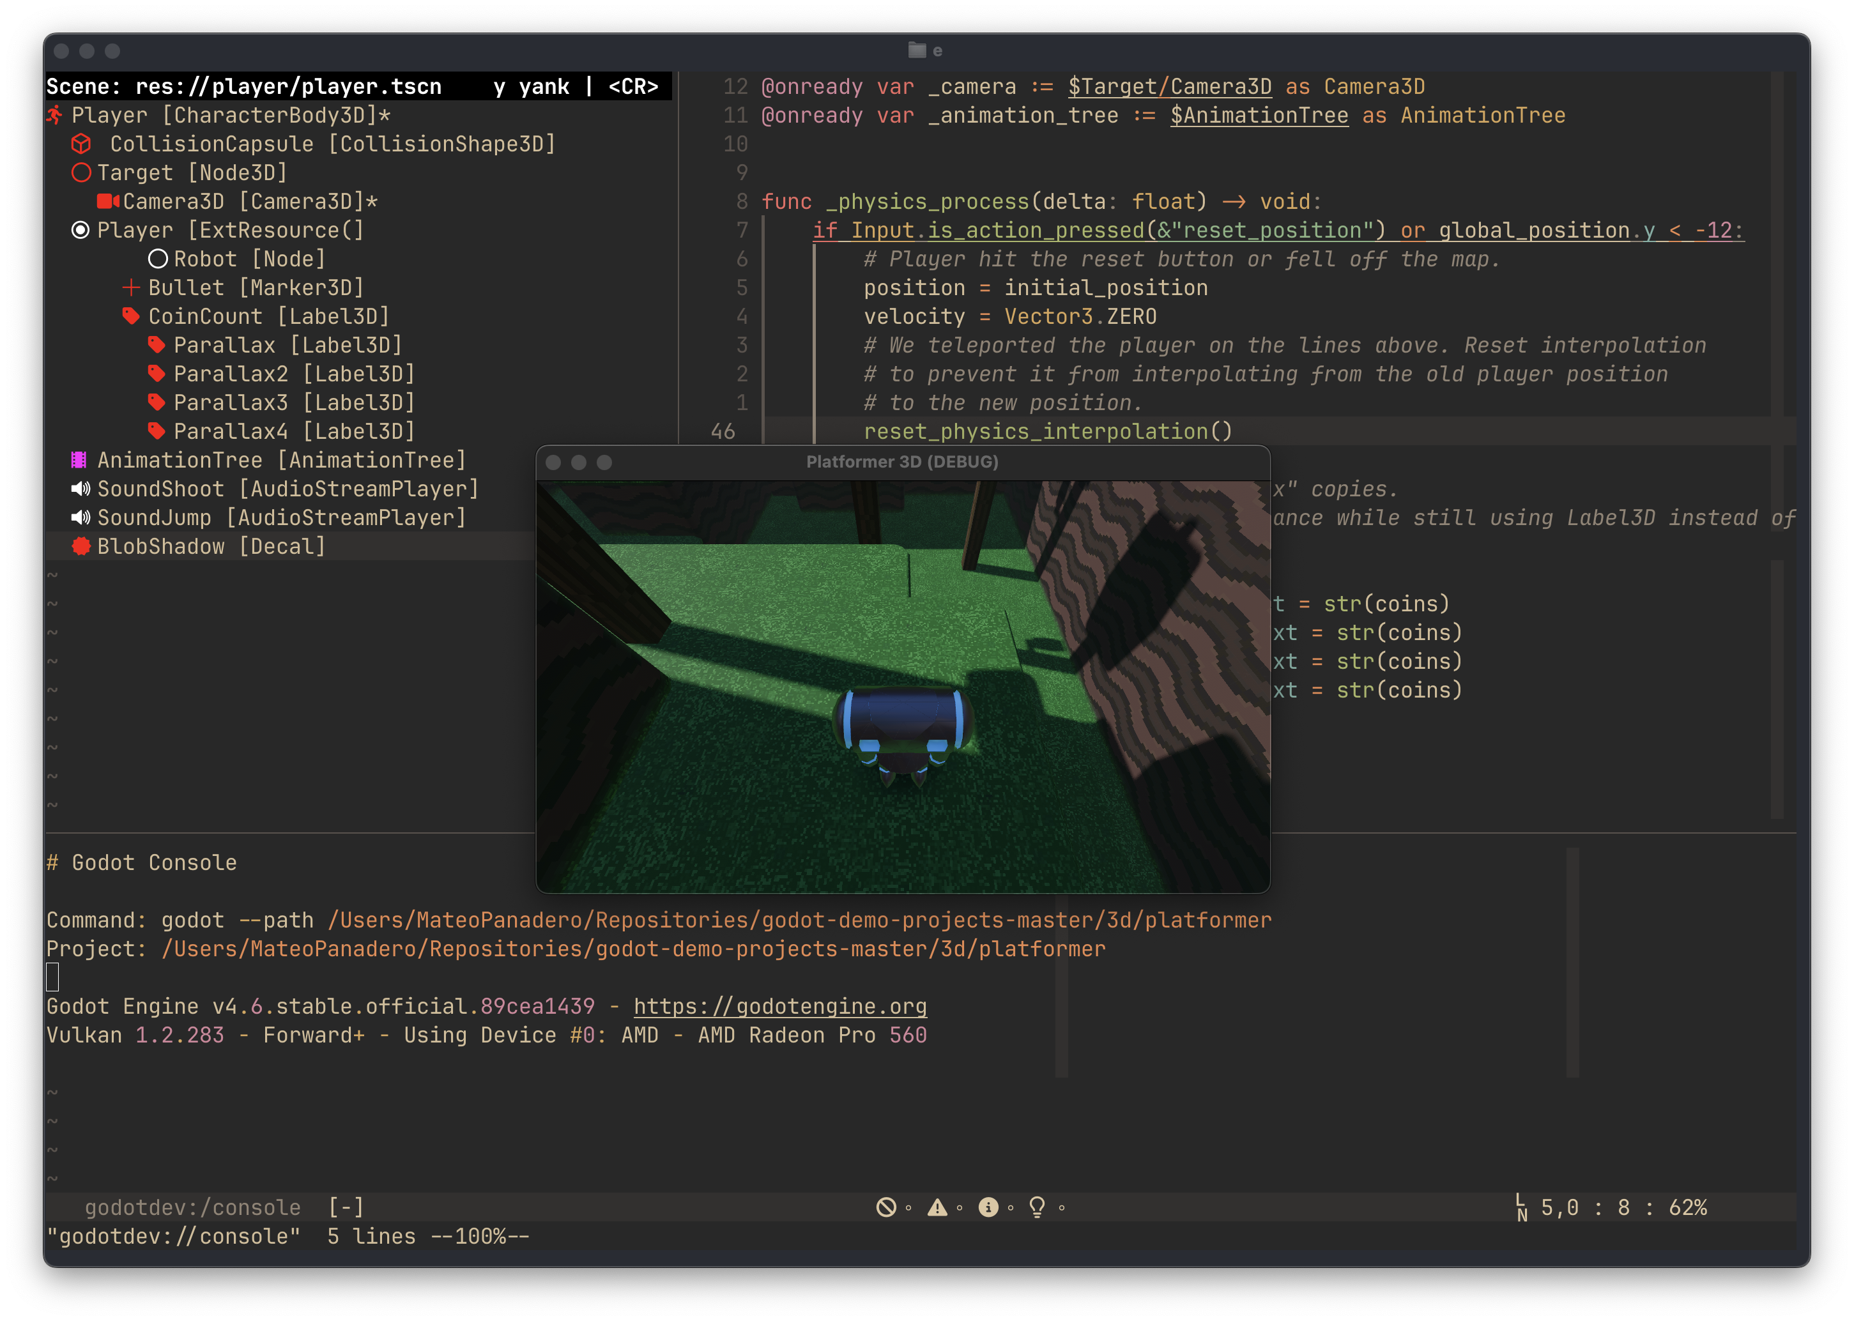Click the func _physics_process definition line
Image resolution: width=1854 pixels, height=1321 pixels.
[1042, 202]
